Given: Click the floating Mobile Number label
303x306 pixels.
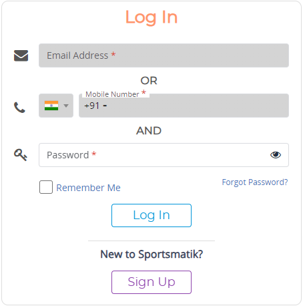Looking at the screenshot, I should point(112,94).
